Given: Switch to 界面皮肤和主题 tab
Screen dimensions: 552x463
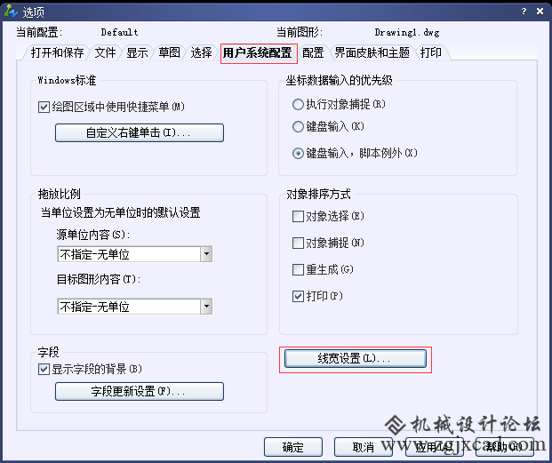Looking at the screenshot, I should point(372,52).
